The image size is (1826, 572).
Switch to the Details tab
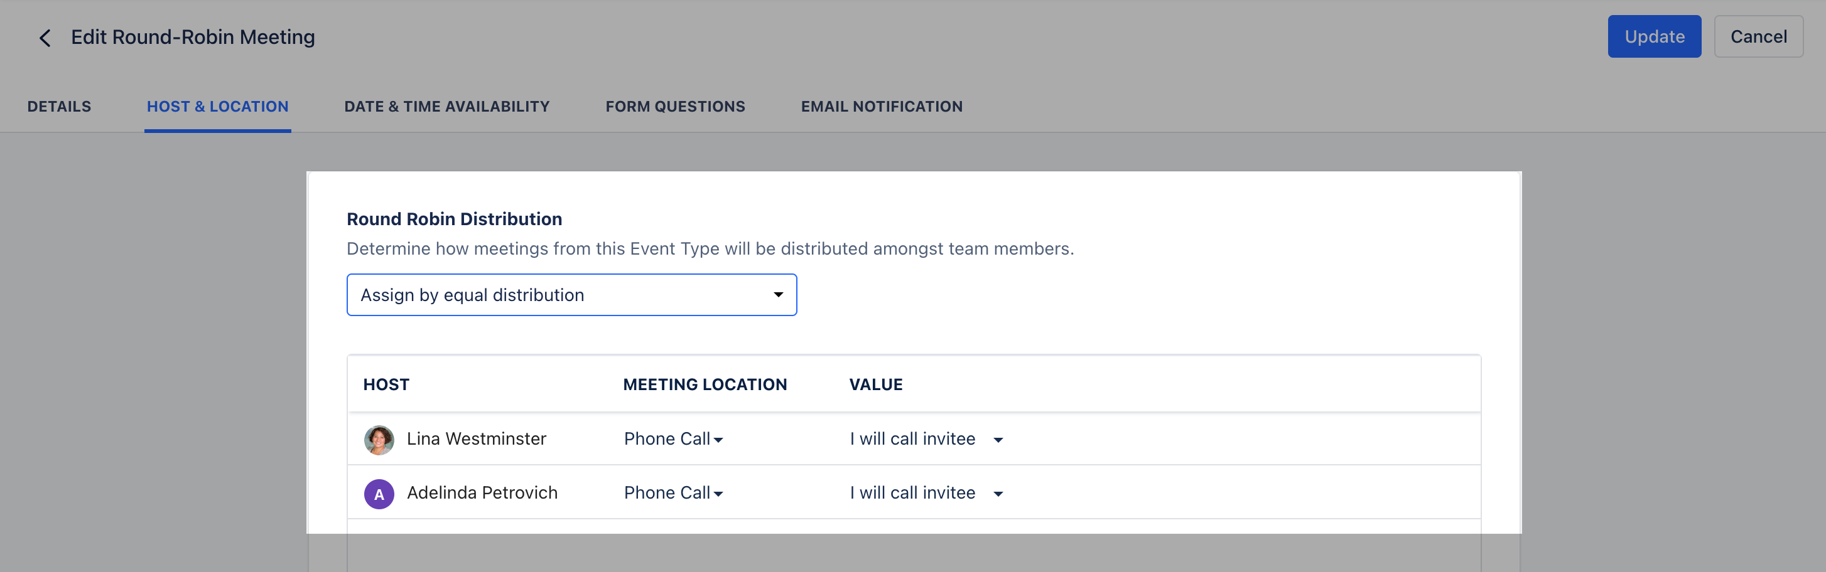point(60,107)
